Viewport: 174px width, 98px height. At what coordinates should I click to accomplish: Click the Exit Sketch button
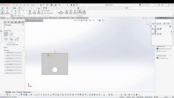(x=2, y=12)
